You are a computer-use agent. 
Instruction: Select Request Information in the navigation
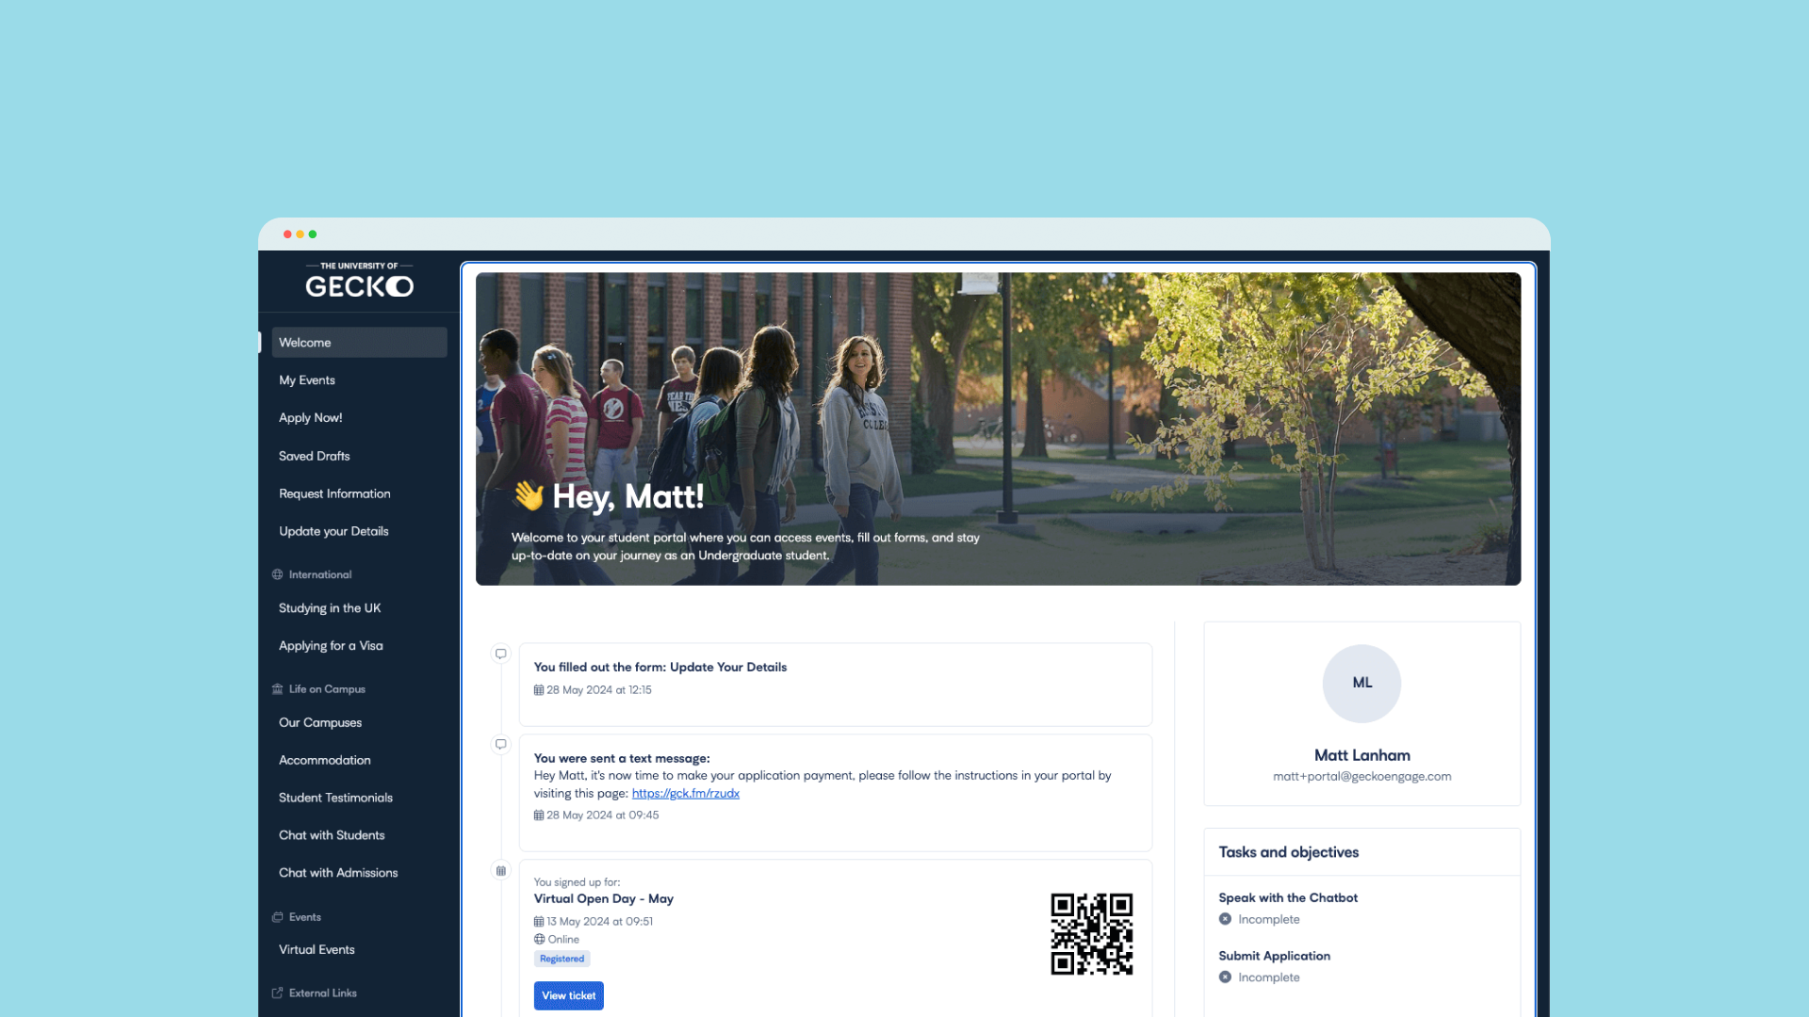334,493
